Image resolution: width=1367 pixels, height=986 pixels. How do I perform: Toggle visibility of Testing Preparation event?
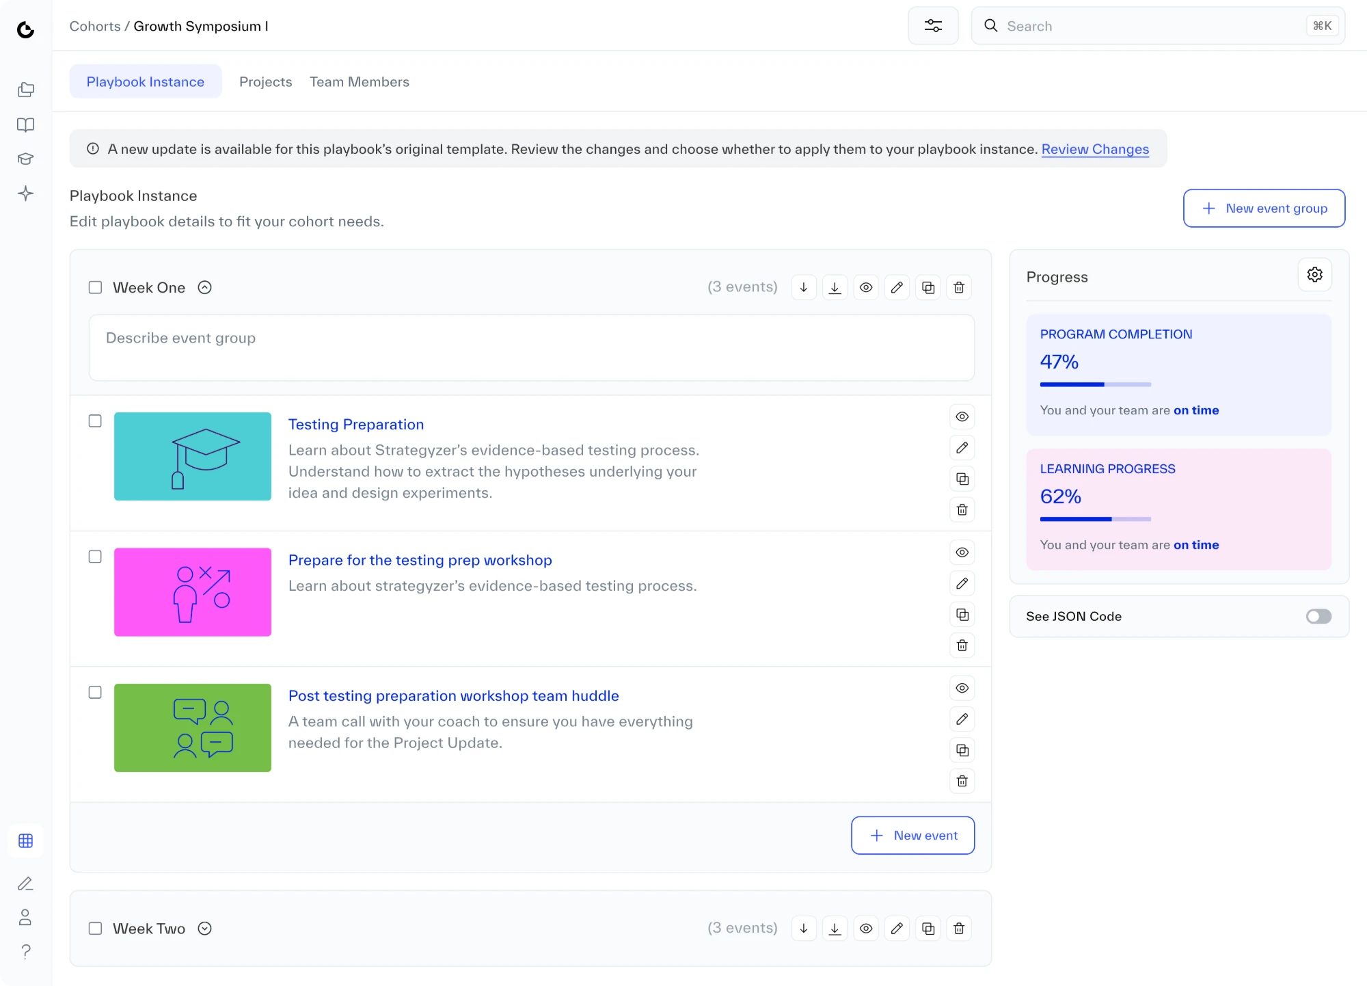[x=962, y=416]
